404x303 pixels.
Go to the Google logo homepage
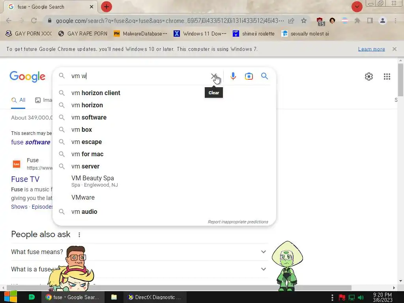tap(27, 77)
